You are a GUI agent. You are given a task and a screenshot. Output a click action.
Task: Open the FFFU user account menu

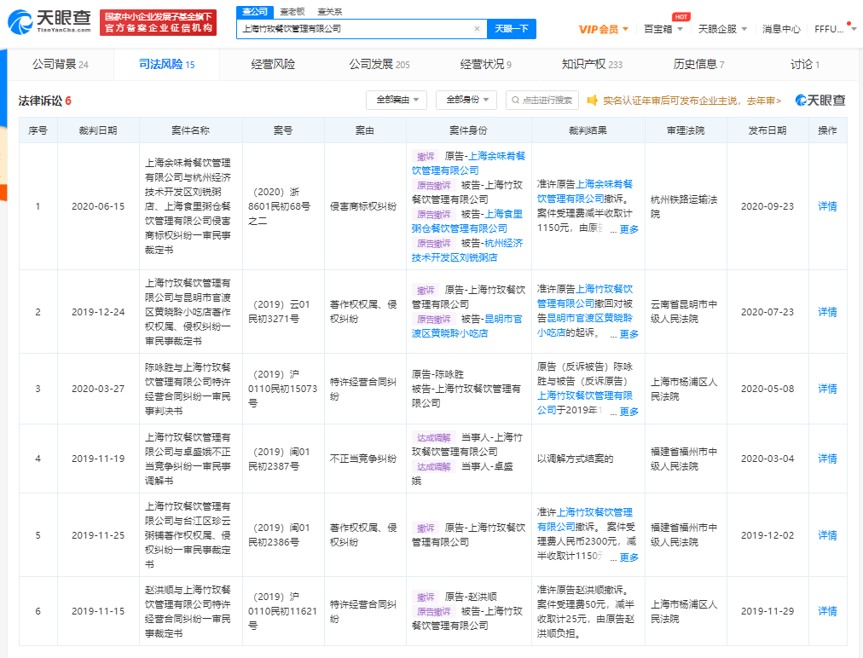tap(834, 29)
